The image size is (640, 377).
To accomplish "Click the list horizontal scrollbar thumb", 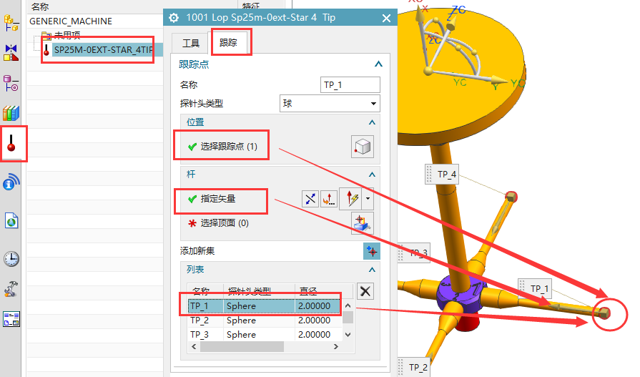I will [242, 347].
